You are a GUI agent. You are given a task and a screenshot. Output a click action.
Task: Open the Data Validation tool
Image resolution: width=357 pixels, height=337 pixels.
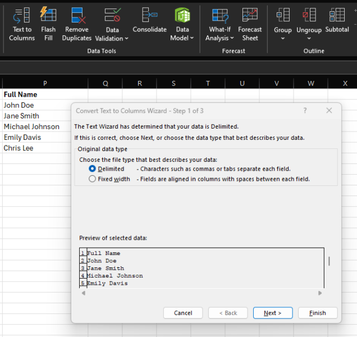click(112, 24)
